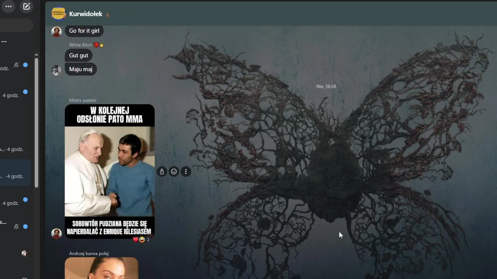
Task: Open the small three-dot menu below search
Action: (x=4, y=41)
